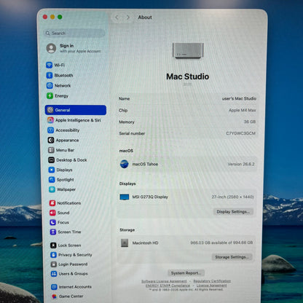Open Storage Settings button
This screenshot has width=303, height=303.
click(232, 257)
